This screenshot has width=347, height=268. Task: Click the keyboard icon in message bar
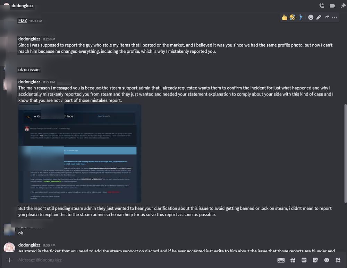(x=281, y=260)
